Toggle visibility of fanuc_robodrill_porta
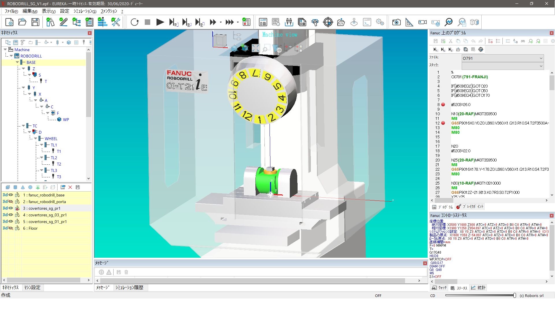The width and height of the screenshot is (555, 312). click(11, 202)
